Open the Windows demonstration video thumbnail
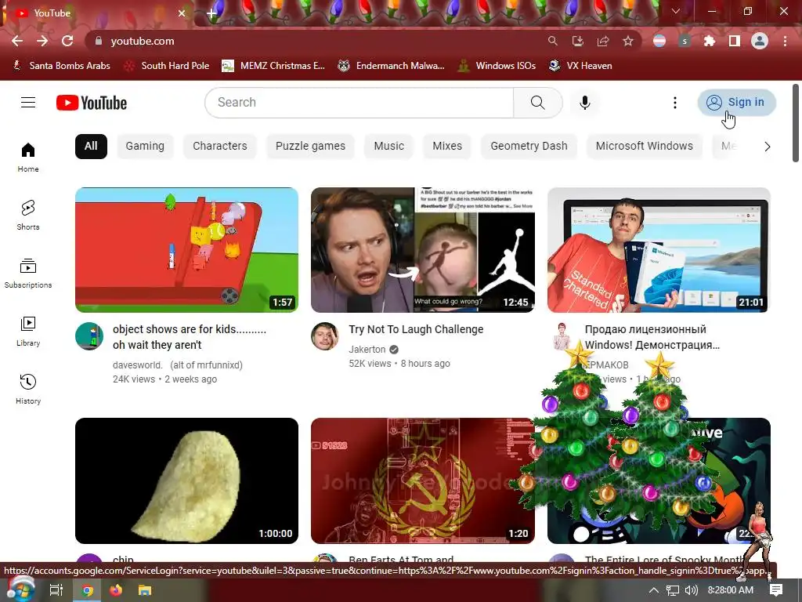This screenshot has width=802, height=602. (x=659, y=250)
